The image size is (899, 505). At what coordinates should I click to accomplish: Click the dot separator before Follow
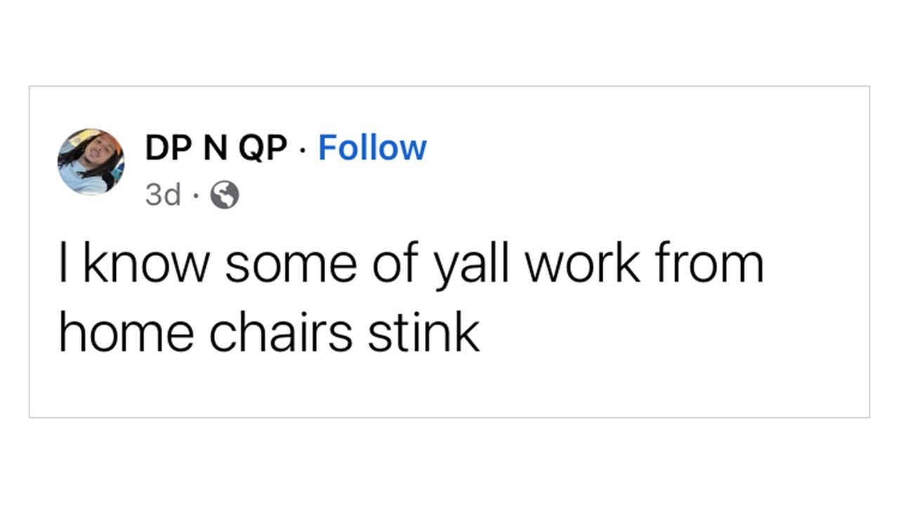[x=303, y=149]
